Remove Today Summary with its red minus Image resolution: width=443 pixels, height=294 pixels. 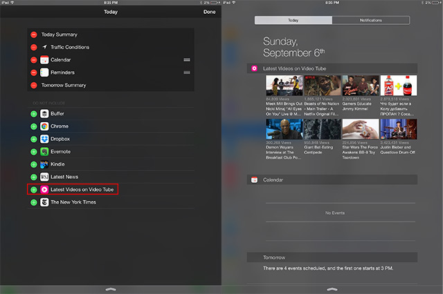point(34,35)
